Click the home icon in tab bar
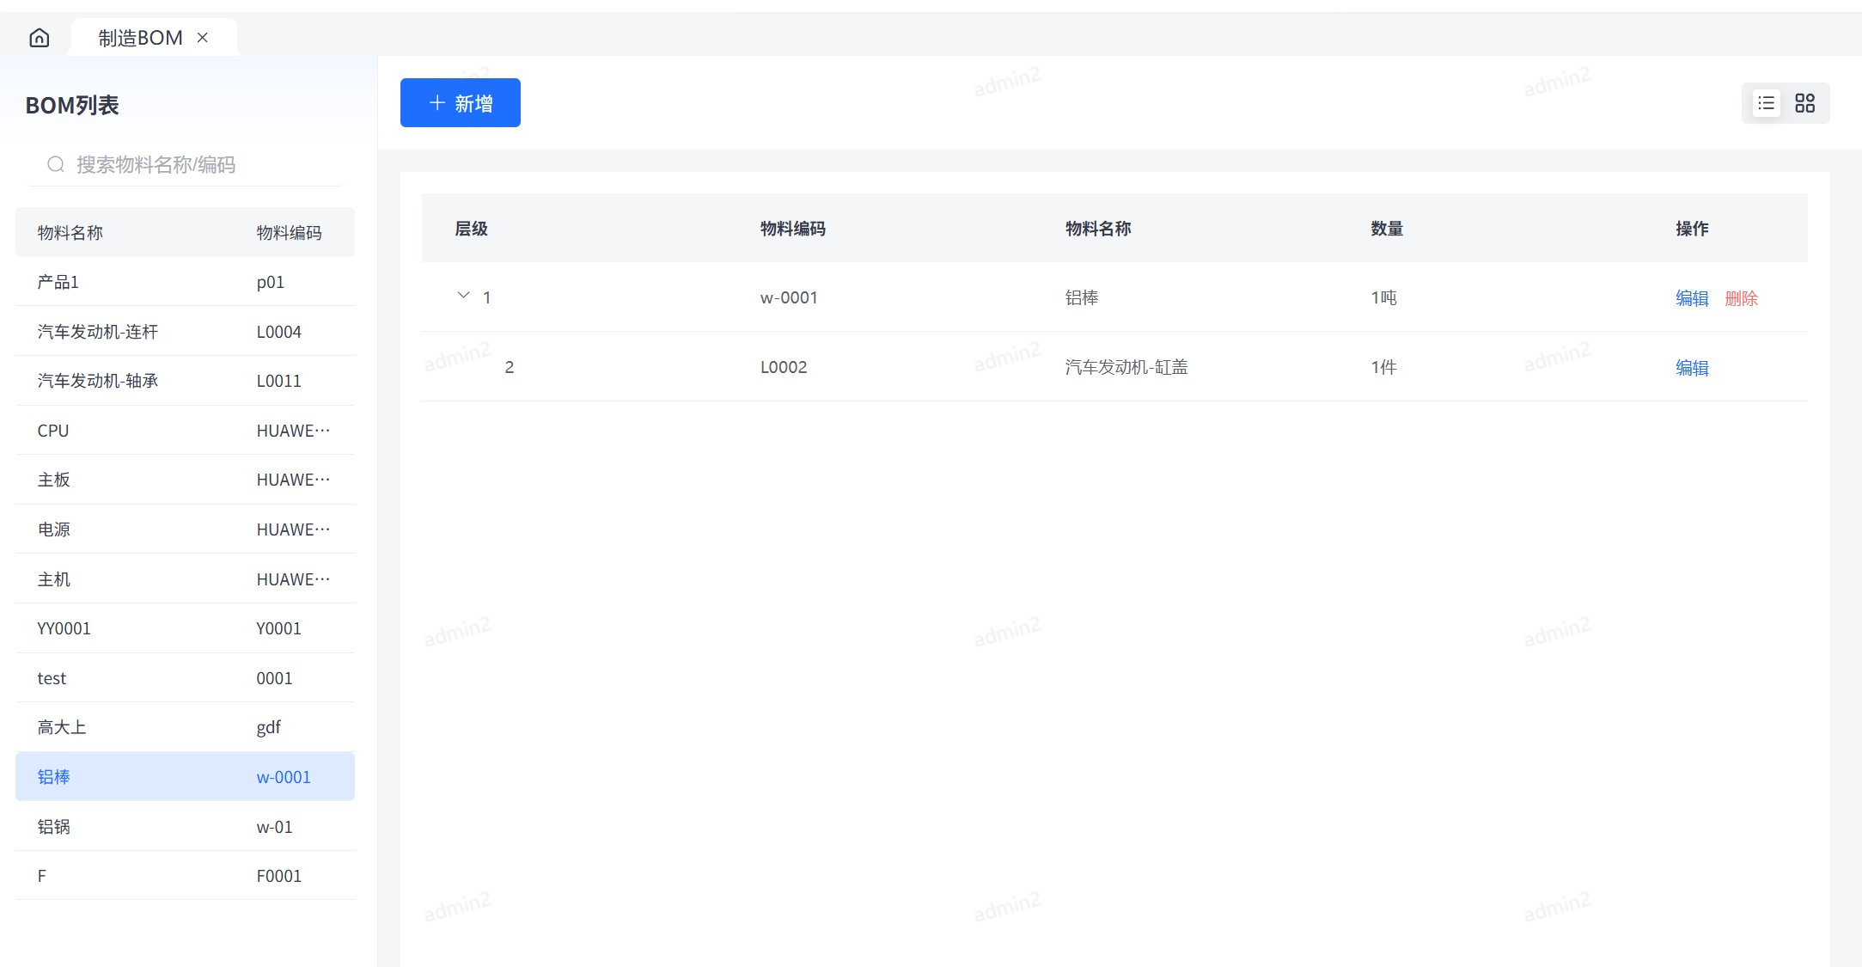The width and height of the screenshot is (1862, 967). (x=40, y=38)
